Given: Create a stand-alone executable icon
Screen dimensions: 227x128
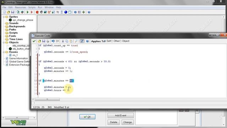Looking at the screenshot, I should point(18,12).
